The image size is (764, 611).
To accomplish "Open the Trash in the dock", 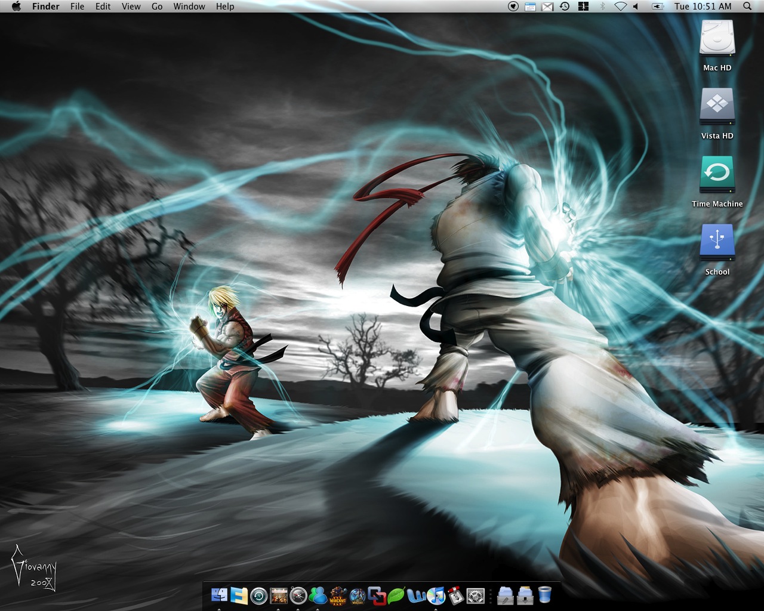I will coord(544,594).
